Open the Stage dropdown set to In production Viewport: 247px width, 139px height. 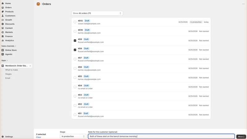pos(73,136)
